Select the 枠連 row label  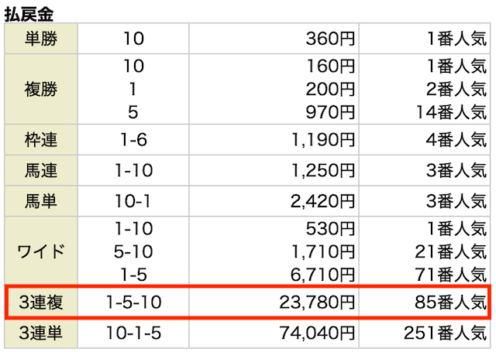[x=41, y=139]
